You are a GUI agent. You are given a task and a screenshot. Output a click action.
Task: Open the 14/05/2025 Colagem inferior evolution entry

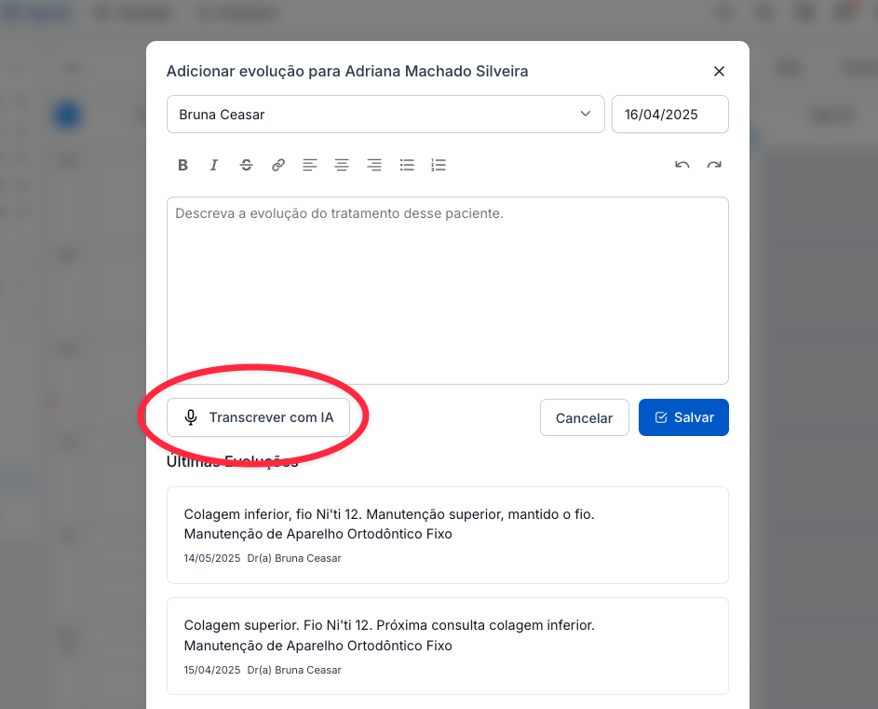pos(447,535)
